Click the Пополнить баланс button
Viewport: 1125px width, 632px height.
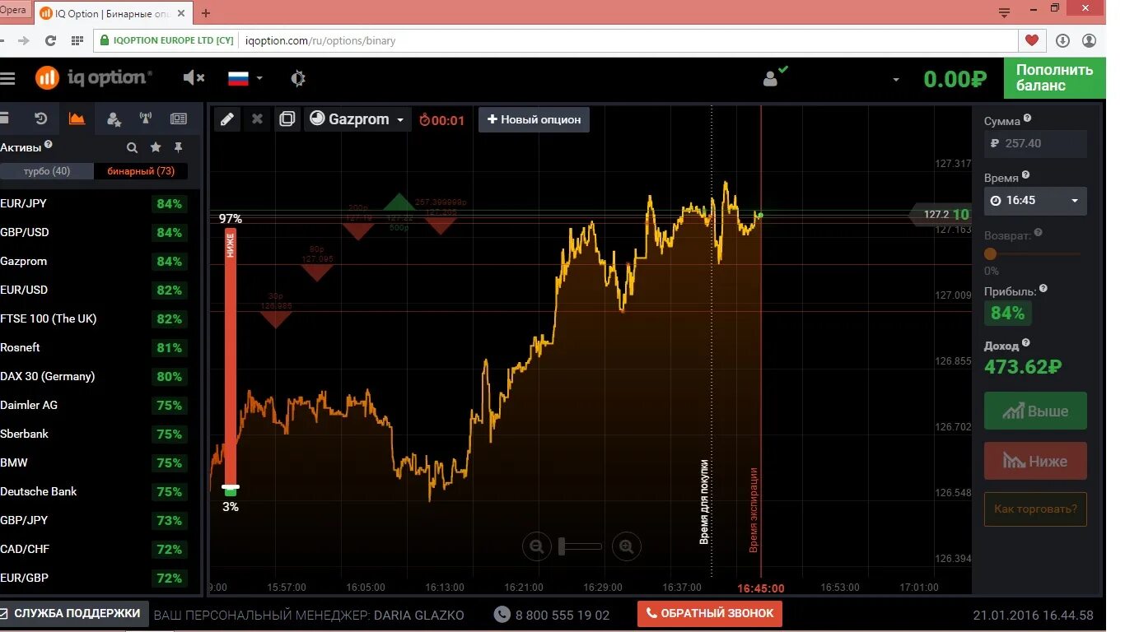point(1054,78)
